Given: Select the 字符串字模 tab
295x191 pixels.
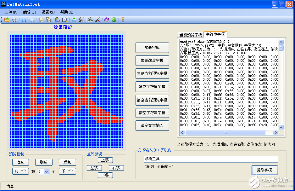Looking at the screenshot, I should pyautogui.click(x=215, y=34).
